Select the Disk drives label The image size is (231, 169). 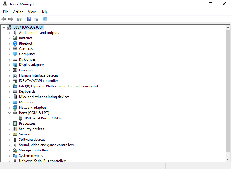click(27, 59)
